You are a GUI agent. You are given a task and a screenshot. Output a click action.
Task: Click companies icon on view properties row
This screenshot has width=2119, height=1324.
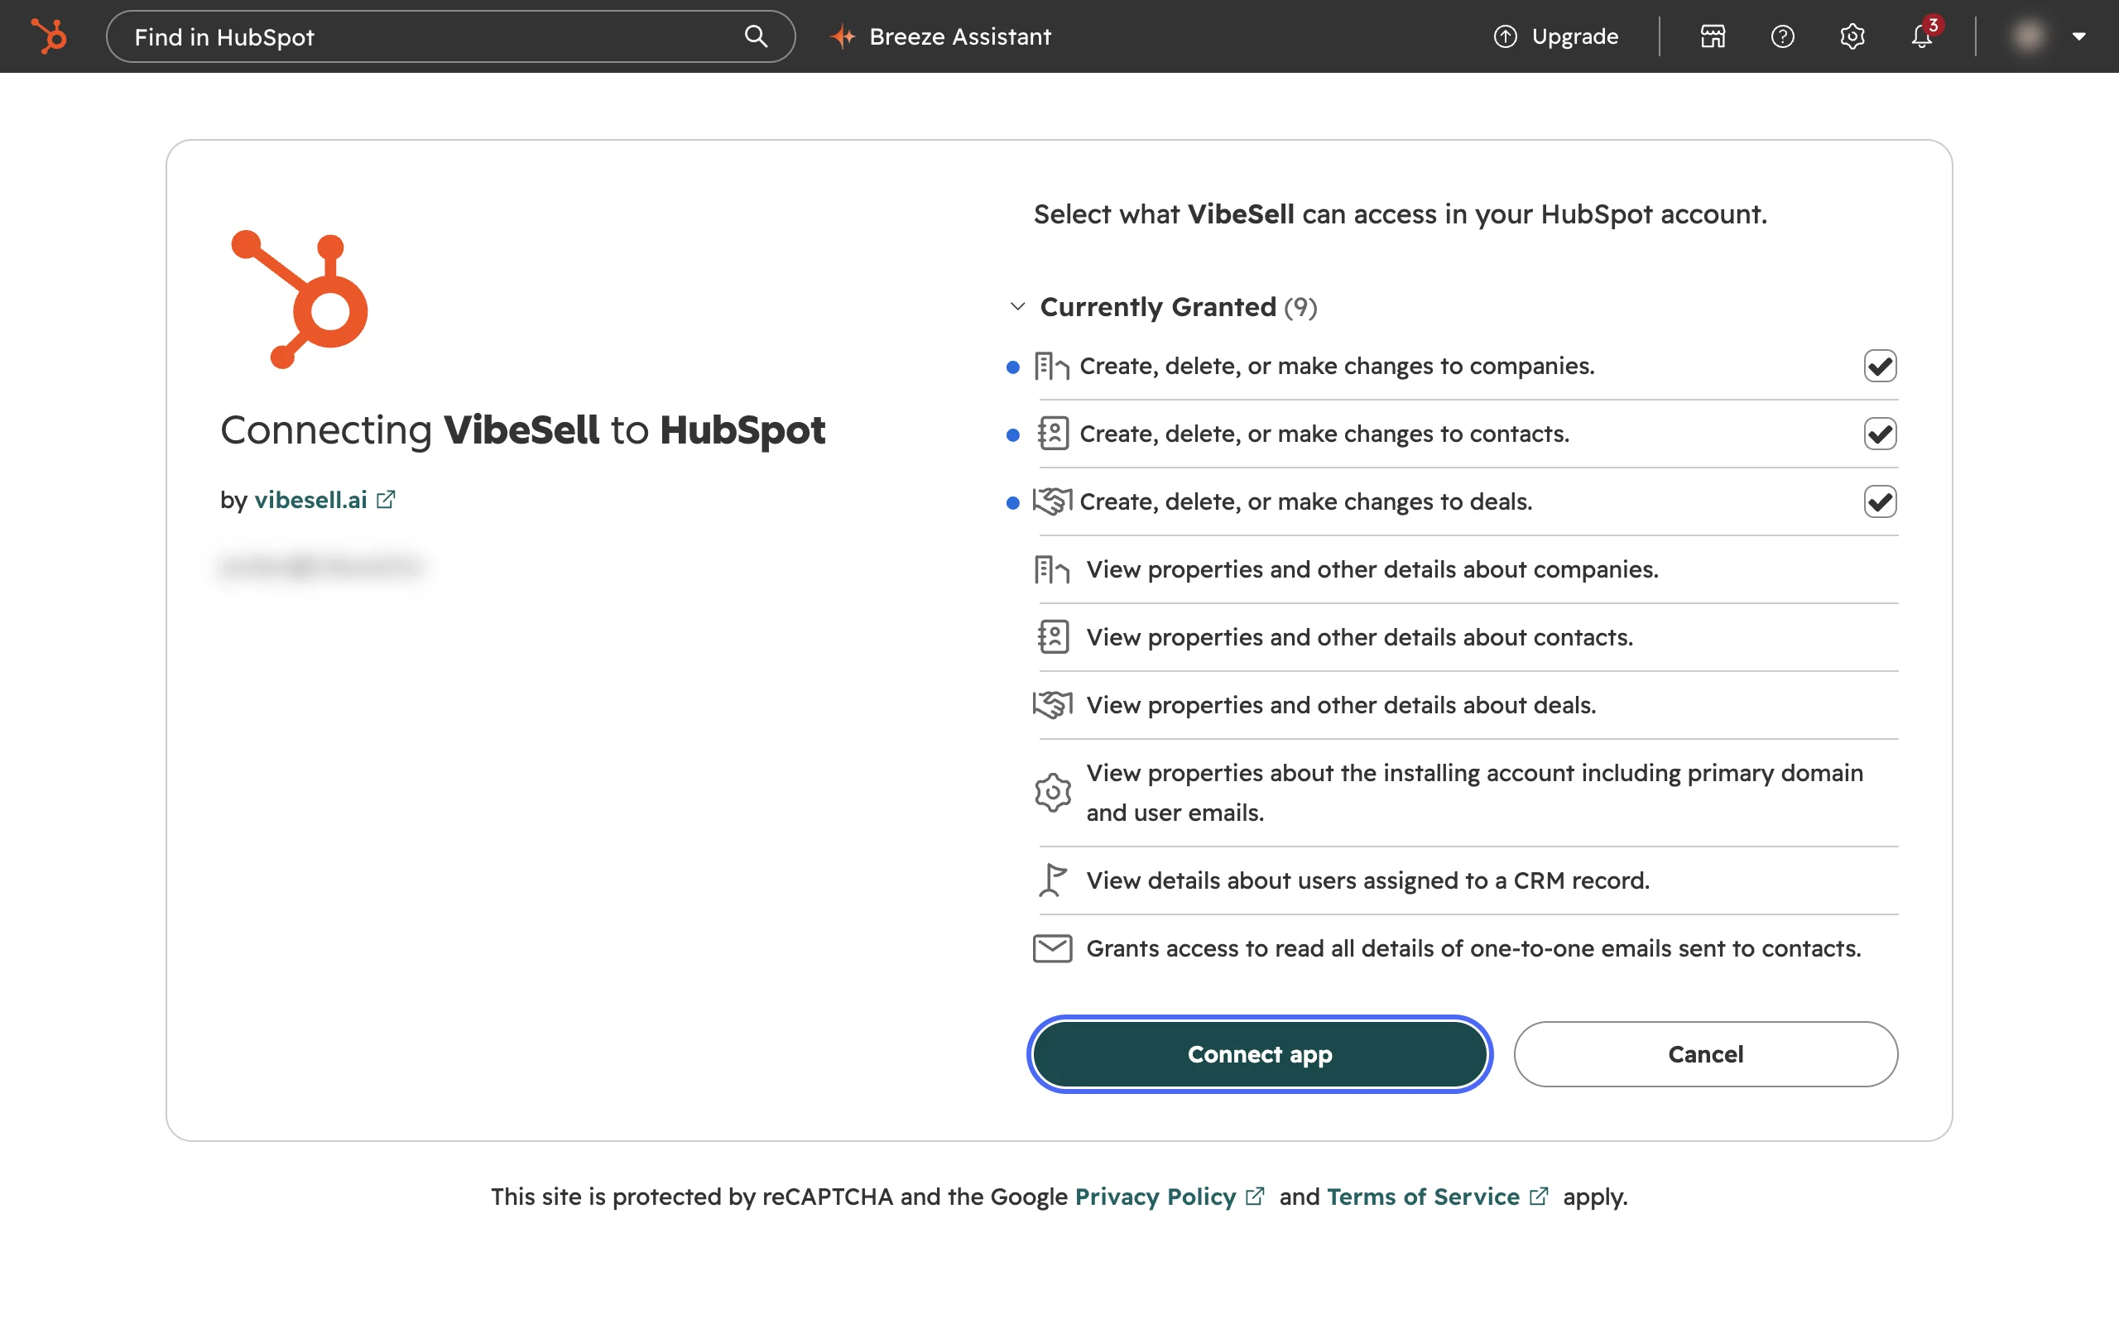coord(1051,570)
